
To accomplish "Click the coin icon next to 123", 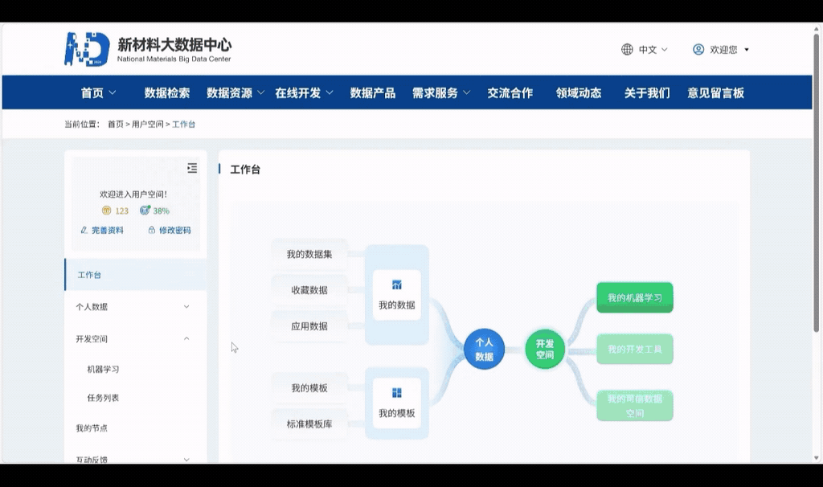I will pyautogui.click(x=106, y=210).
